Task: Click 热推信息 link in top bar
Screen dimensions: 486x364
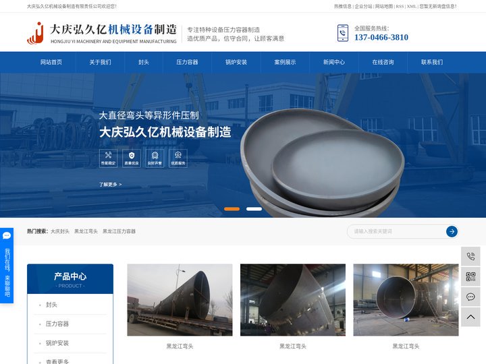Action: click(343, 6)
